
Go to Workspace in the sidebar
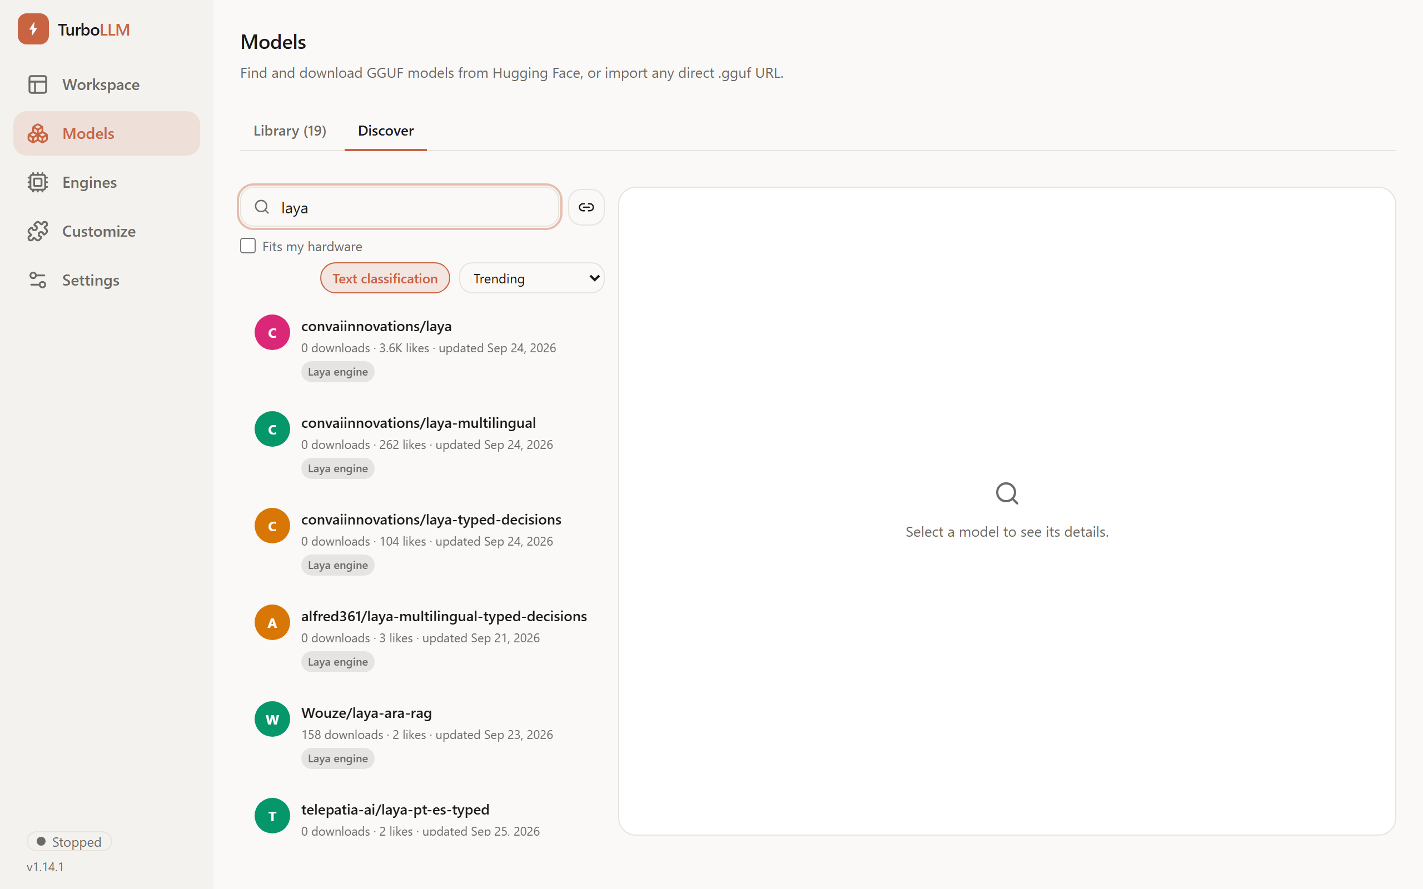click(x=106, y=84)
